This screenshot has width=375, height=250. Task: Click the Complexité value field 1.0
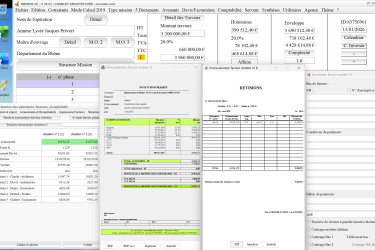coord(299,61)
